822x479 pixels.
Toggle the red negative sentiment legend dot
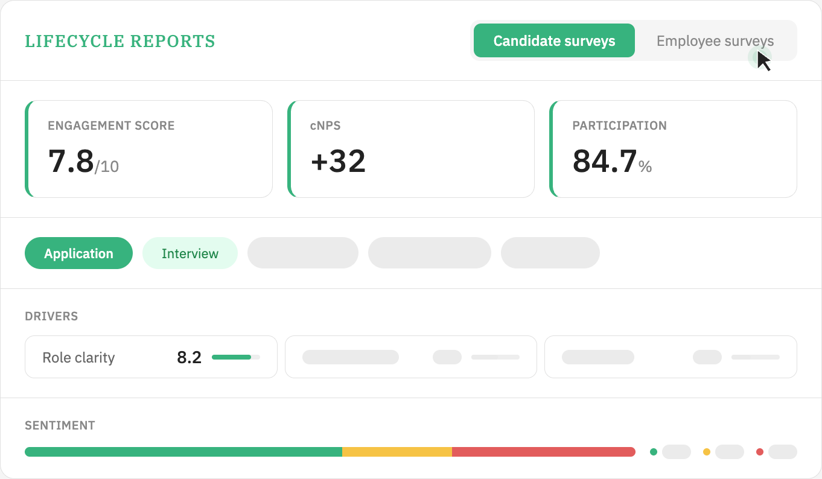coord(759,451)
